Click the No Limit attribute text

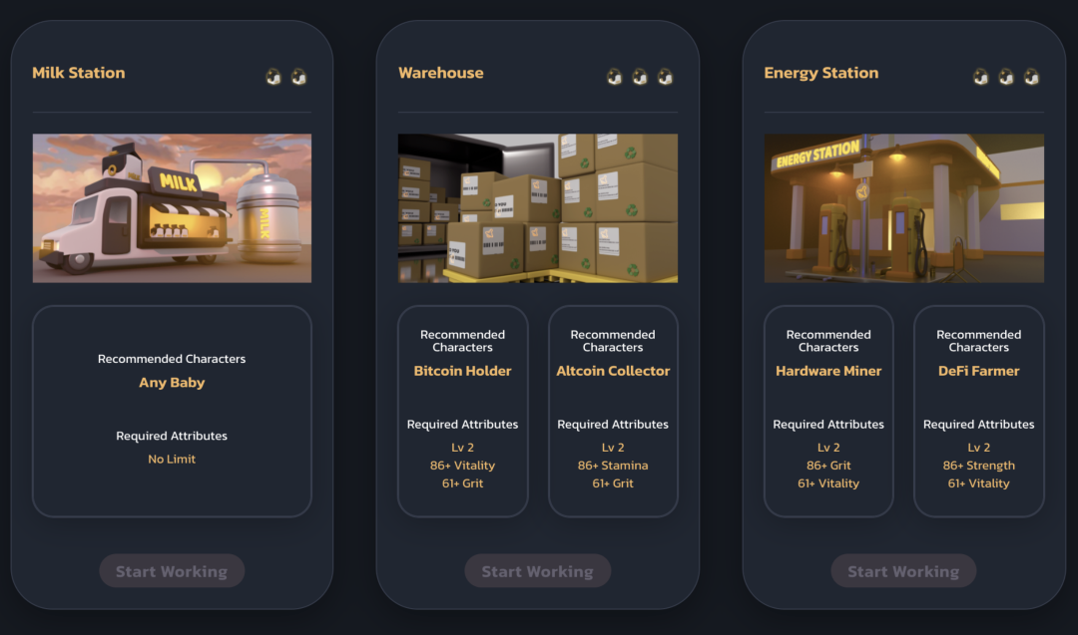coord(172,459)
